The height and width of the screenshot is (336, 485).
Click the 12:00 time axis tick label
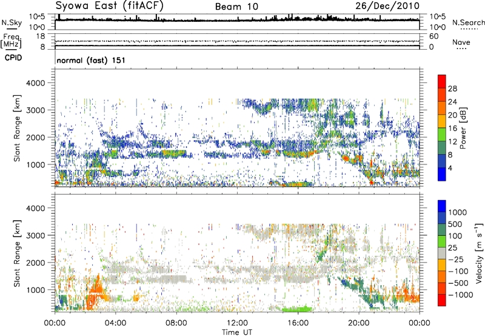pos(237,323)
